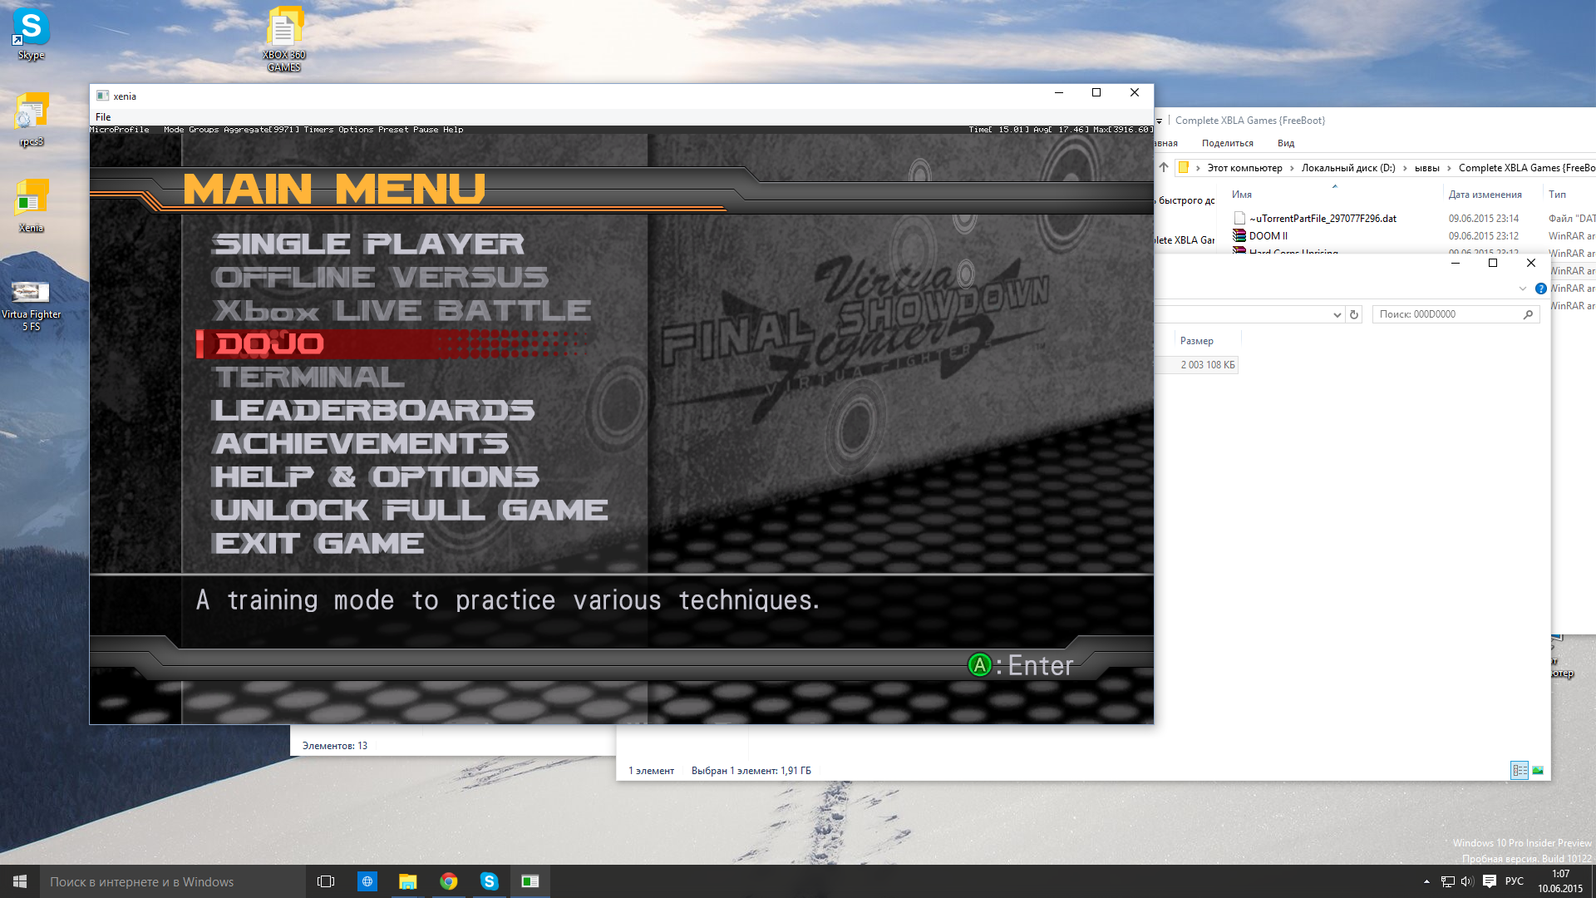Click 'ыввы' folder in breadcrumb
The width and height of the screenshot is (1596, 898).
click(x=1426, y=168)
